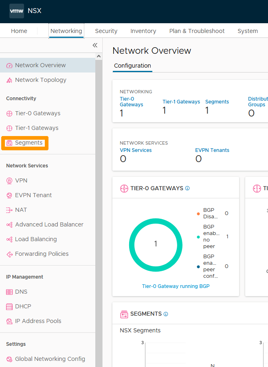This screenshot has height=367, width=268.
Task: Open the EVPN Tenants link
Action: [x=212, y=150]
